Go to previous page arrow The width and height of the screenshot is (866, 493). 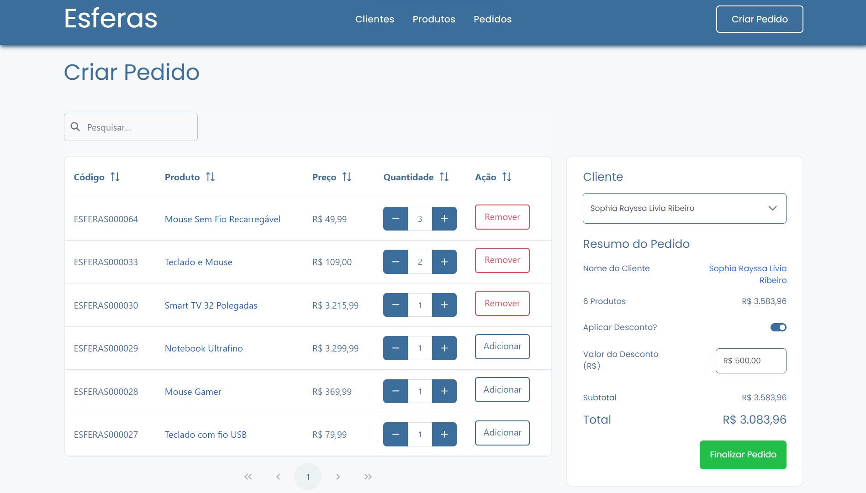pos(278,477)
